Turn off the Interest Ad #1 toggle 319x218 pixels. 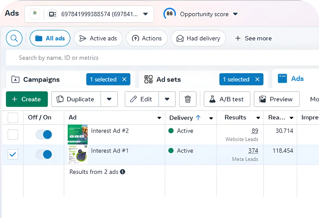(44, 154)
